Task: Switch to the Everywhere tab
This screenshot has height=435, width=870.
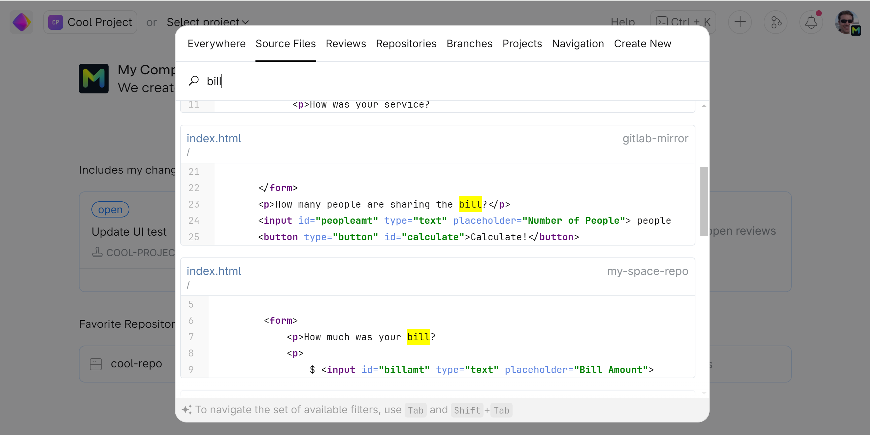Action: coord(217,44)
